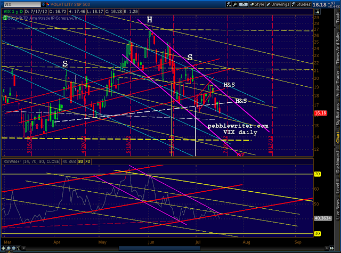The width and height of the screenshot is (341, 253).
Task: Open the Studies menu
Action: click(x=301, y=4)
